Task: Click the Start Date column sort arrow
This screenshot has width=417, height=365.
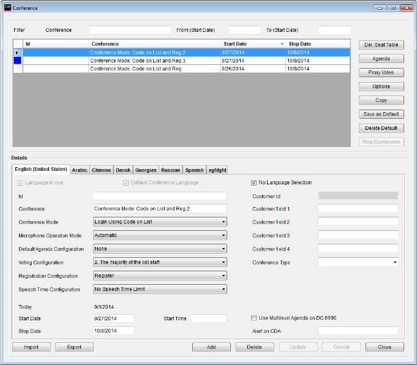Action: pyautogui.click(x=282, y=44)
